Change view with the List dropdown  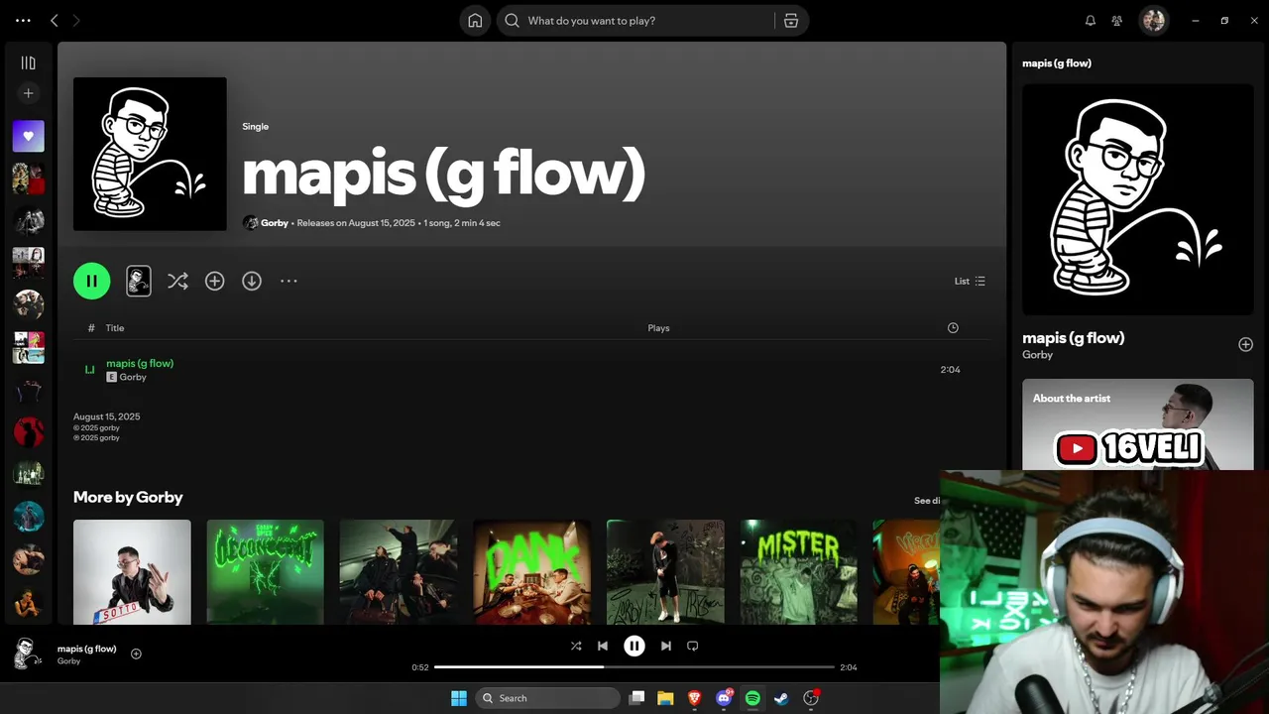970,281
